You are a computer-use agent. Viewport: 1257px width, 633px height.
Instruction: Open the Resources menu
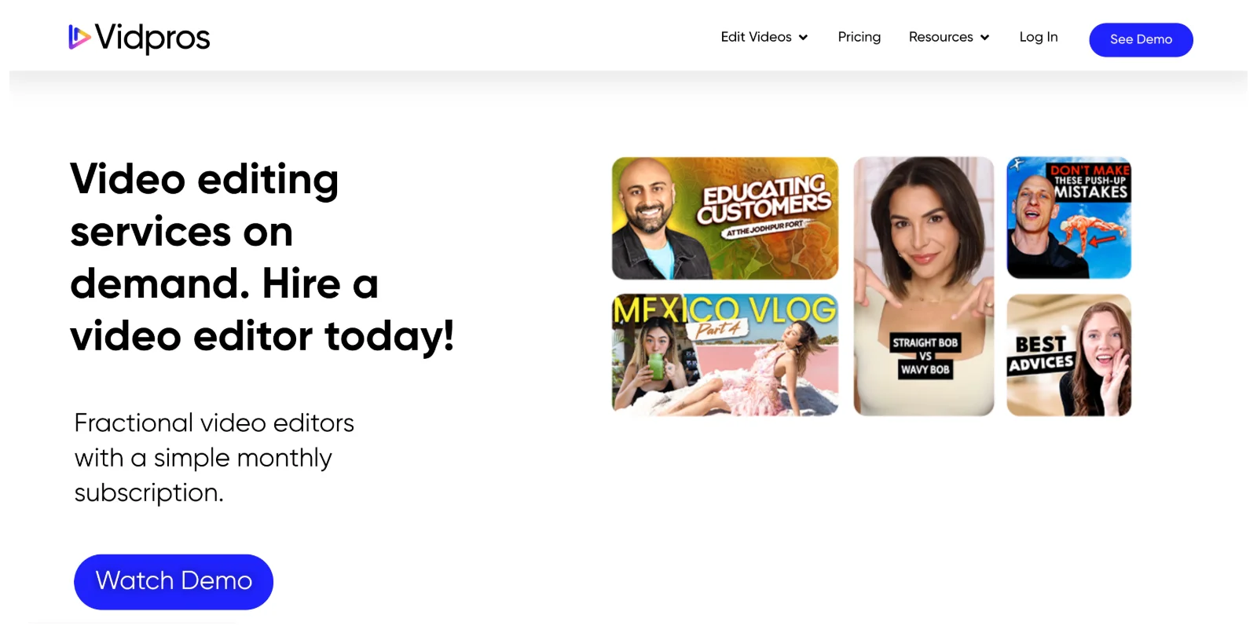point(949,37)
